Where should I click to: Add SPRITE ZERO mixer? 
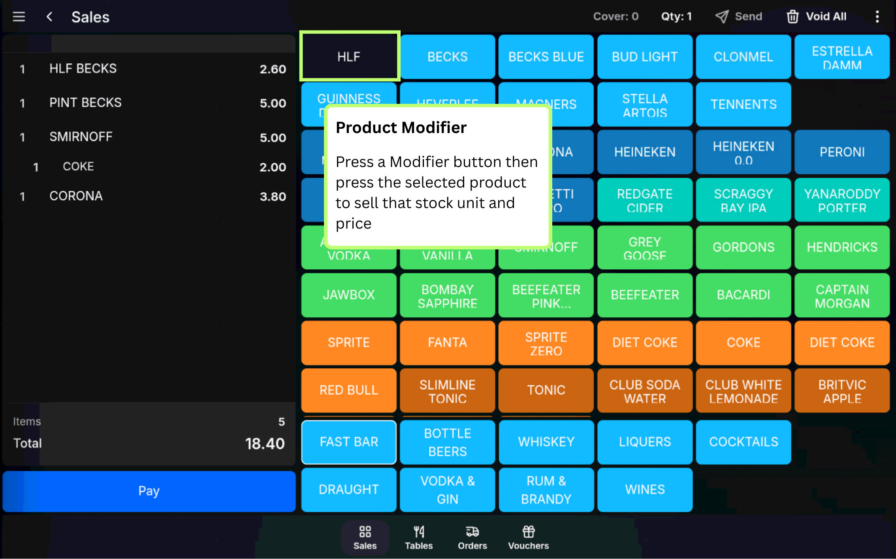click(x=546, y=343)
